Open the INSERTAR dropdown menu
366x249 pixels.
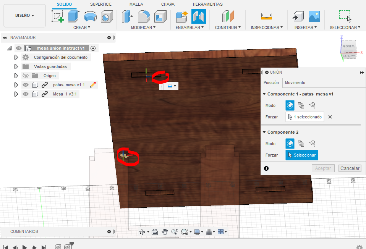click(x=306, y=27)
